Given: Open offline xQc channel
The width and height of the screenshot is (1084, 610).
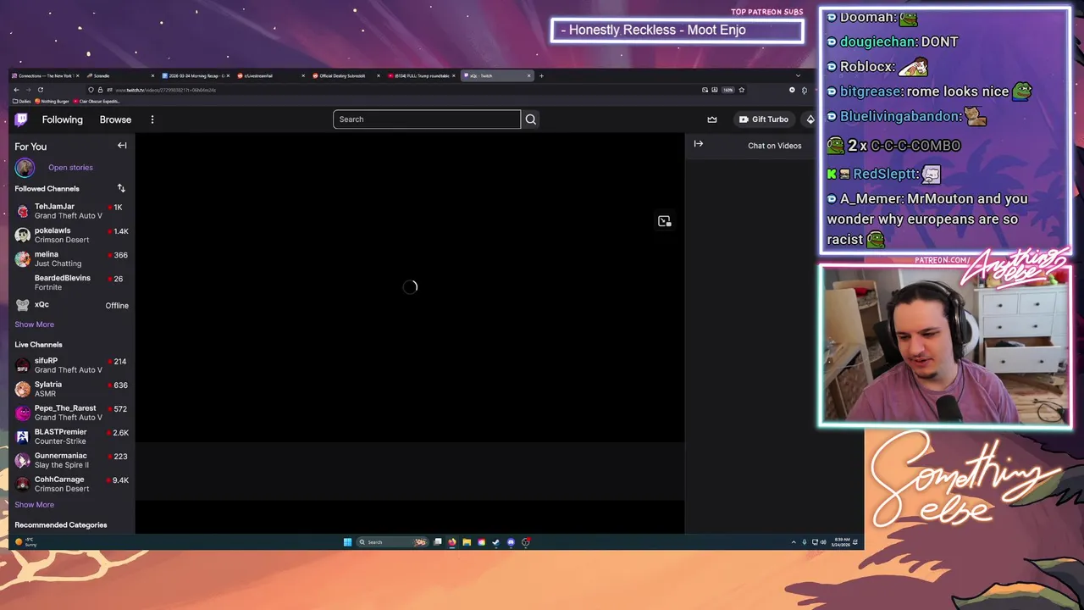Looking at the screenshot, I should (x=72, y=305).
